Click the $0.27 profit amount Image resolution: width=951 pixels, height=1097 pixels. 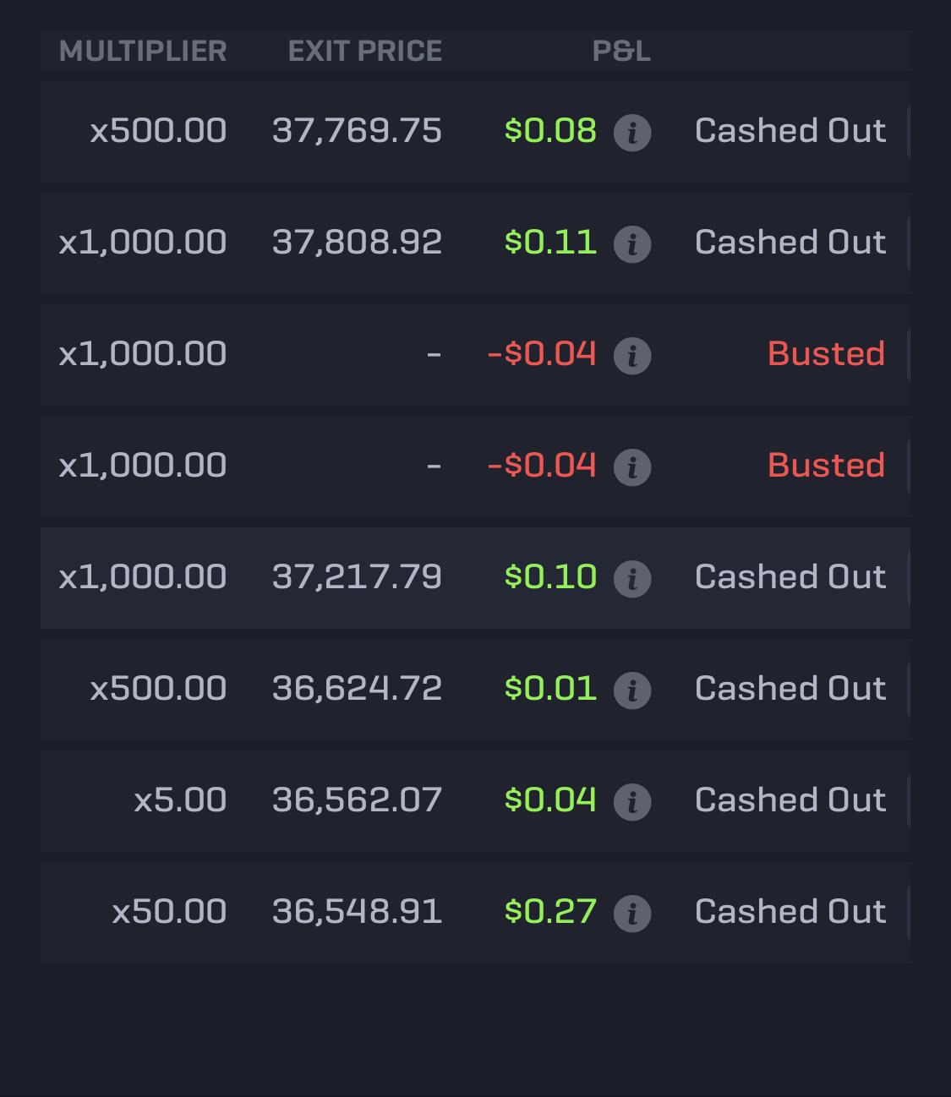pos(550,912)
